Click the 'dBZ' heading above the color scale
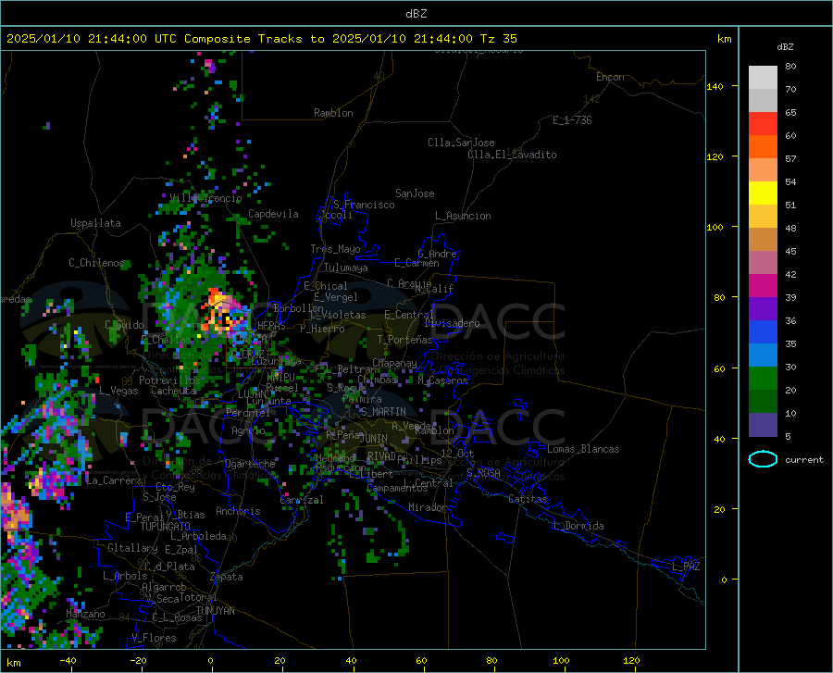Viewport: 833px width, 673px height. click(x=785, y=46)
